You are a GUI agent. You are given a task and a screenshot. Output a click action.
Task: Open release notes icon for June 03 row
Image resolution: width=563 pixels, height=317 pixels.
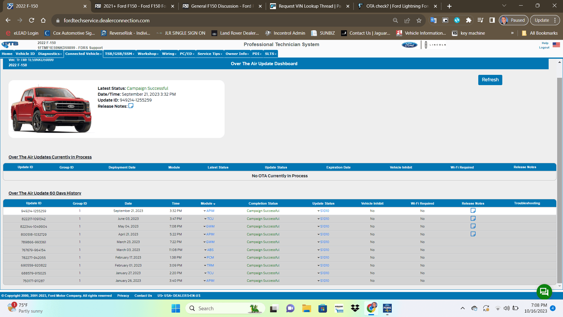click(x=473, y=218)
